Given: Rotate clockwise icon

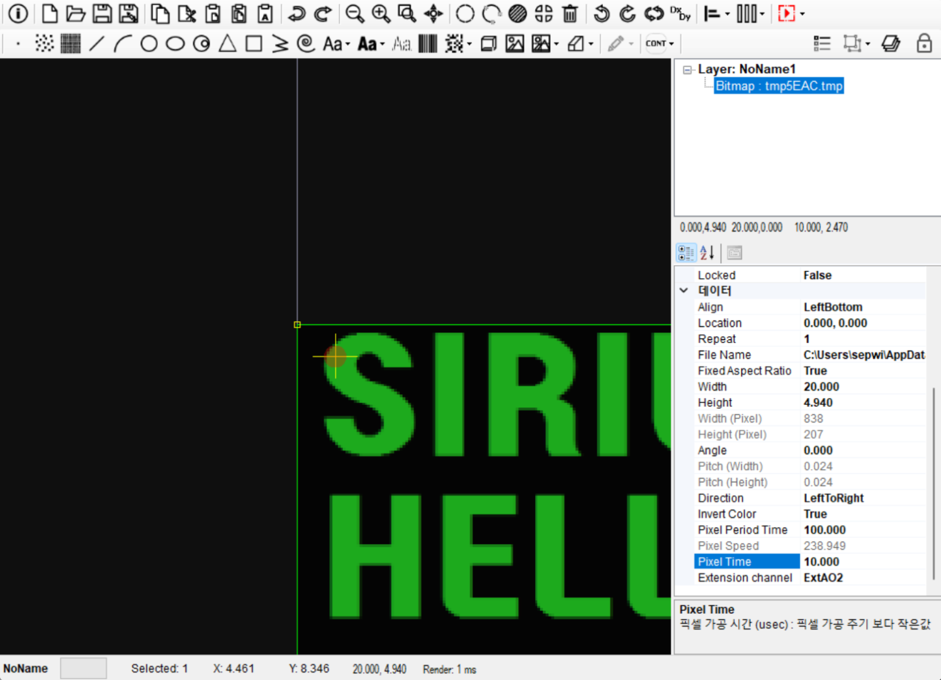Looking at the screenshot, I should tap(628, 13).
